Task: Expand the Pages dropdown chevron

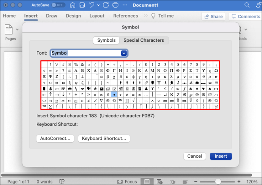Action: tap(17, 30)
